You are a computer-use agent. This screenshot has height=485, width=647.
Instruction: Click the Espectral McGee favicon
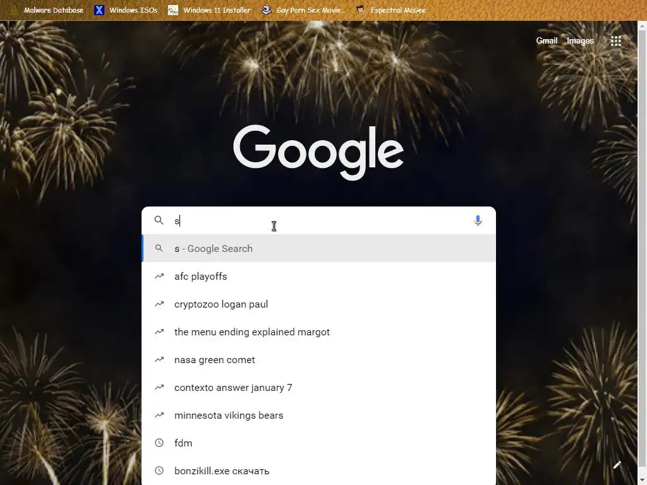coord(361,10)
